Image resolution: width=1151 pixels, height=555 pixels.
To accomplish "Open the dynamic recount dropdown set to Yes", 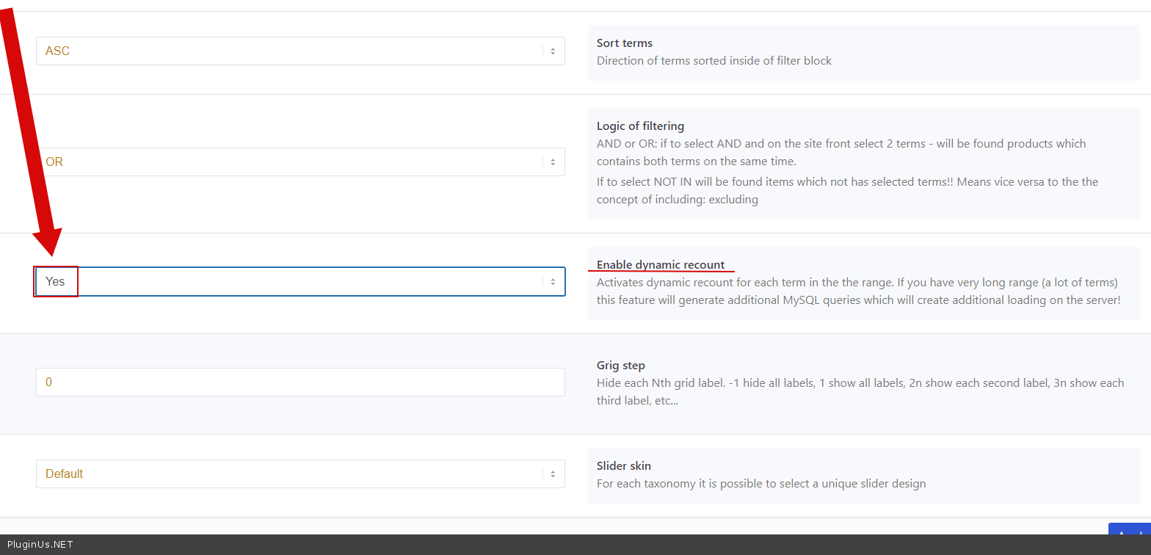I will pyautogui.click(x=294, y=282).
